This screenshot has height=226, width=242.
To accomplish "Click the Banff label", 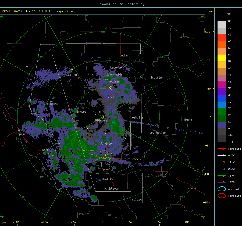I will (44, 150).
